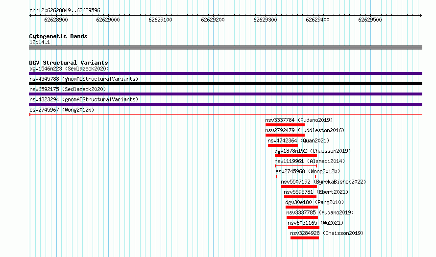Image resolution: width=436 pixels, height=257 pixels.
Task: Click the red bar under nsv4742364
Action: point(283,145)
